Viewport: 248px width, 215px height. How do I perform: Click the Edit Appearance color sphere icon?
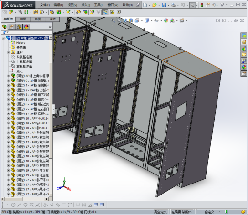[166, 20]
